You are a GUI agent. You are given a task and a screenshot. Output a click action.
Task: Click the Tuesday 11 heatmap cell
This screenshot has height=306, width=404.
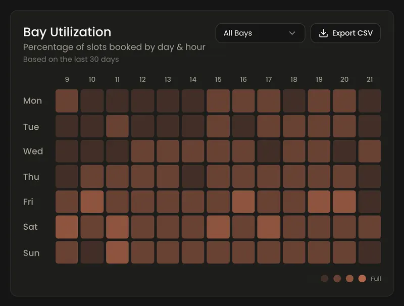117,126
